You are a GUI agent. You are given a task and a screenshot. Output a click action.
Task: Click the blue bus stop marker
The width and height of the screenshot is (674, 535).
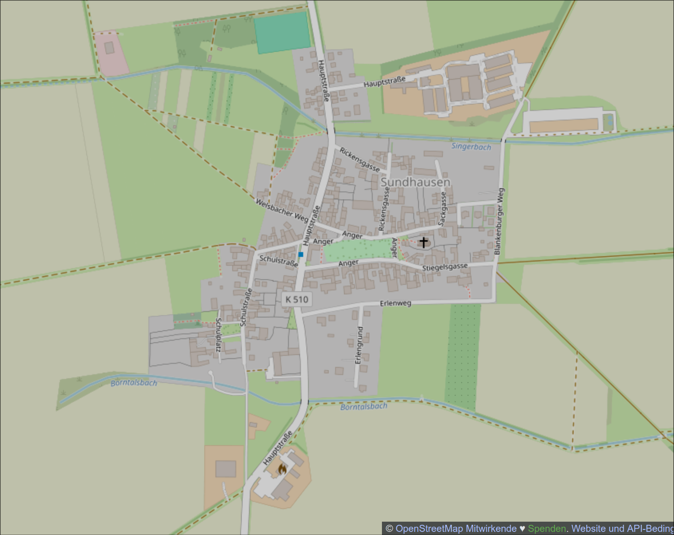tap(301, 254)
